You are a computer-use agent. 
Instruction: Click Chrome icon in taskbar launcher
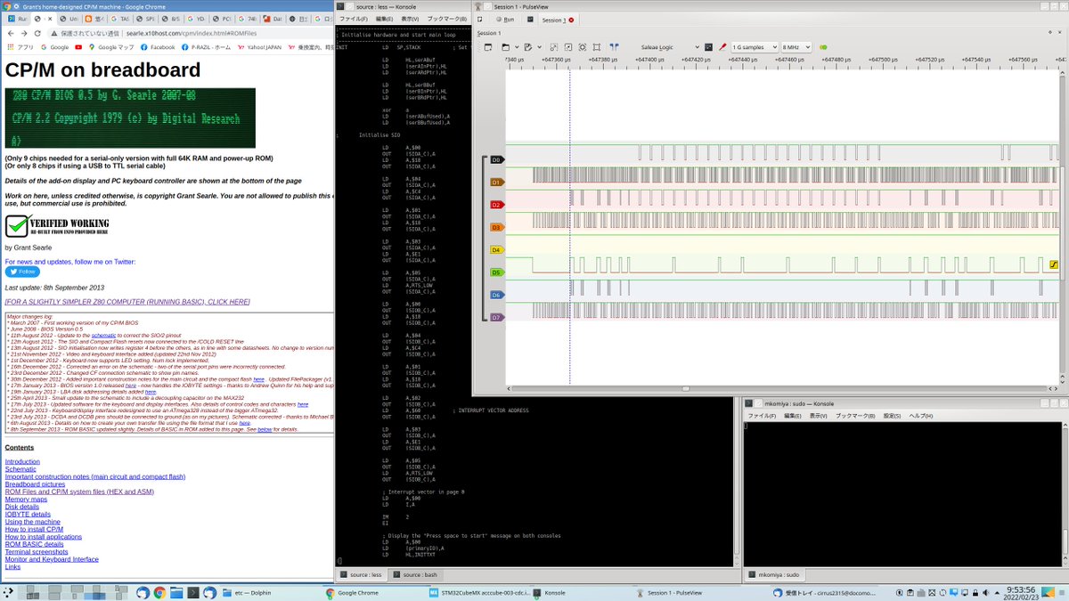click(159, 592)
